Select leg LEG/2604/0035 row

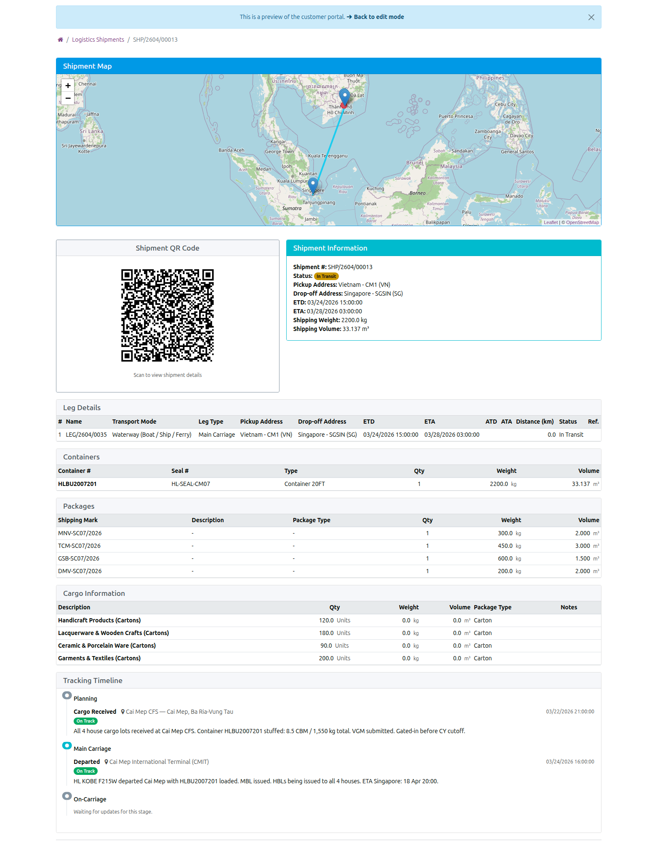pos(86,435)
